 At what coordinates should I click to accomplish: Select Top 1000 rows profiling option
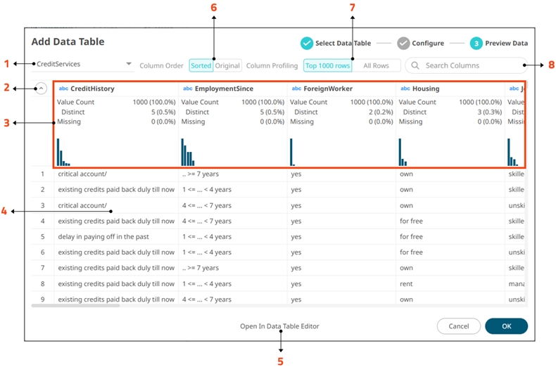coord(327,65)
